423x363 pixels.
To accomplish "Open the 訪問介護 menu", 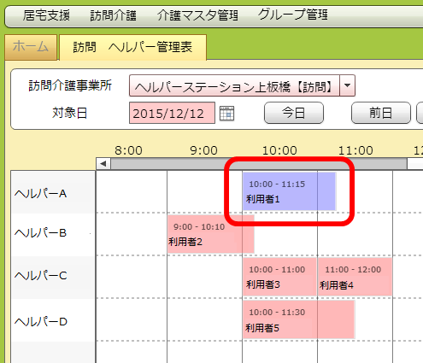I will (x=113, y=15).
